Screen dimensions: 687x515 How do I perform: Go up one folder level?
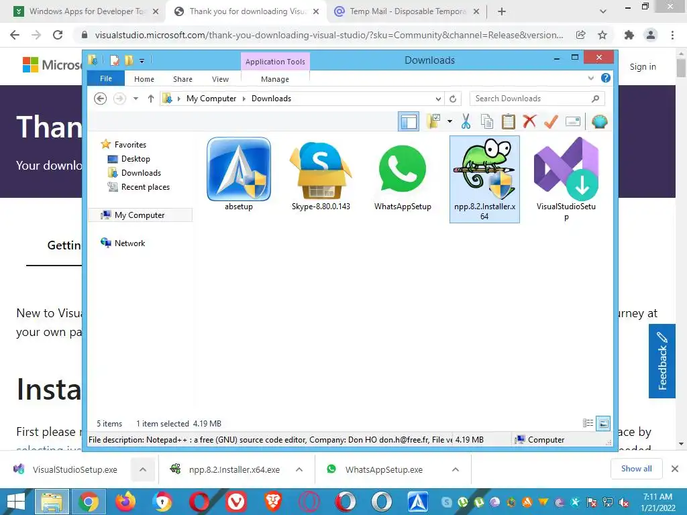point(151,99)
